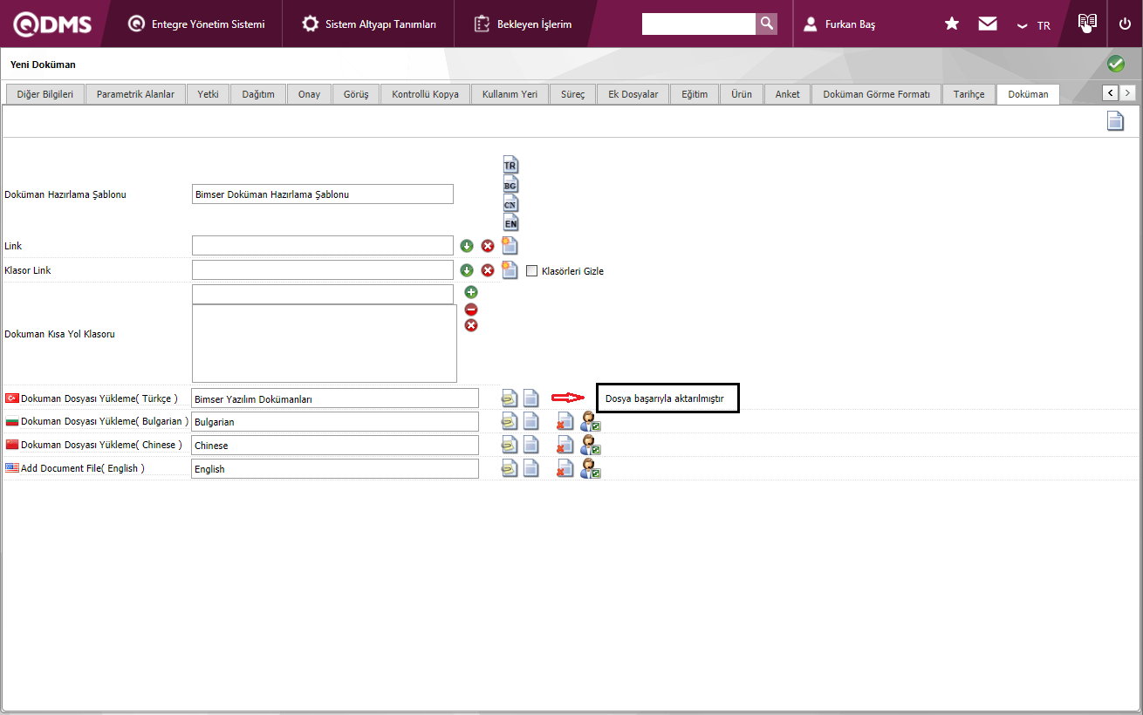Click the TR template file icon
This screenshot has height=715, width=1143.
tap(510, 165)
